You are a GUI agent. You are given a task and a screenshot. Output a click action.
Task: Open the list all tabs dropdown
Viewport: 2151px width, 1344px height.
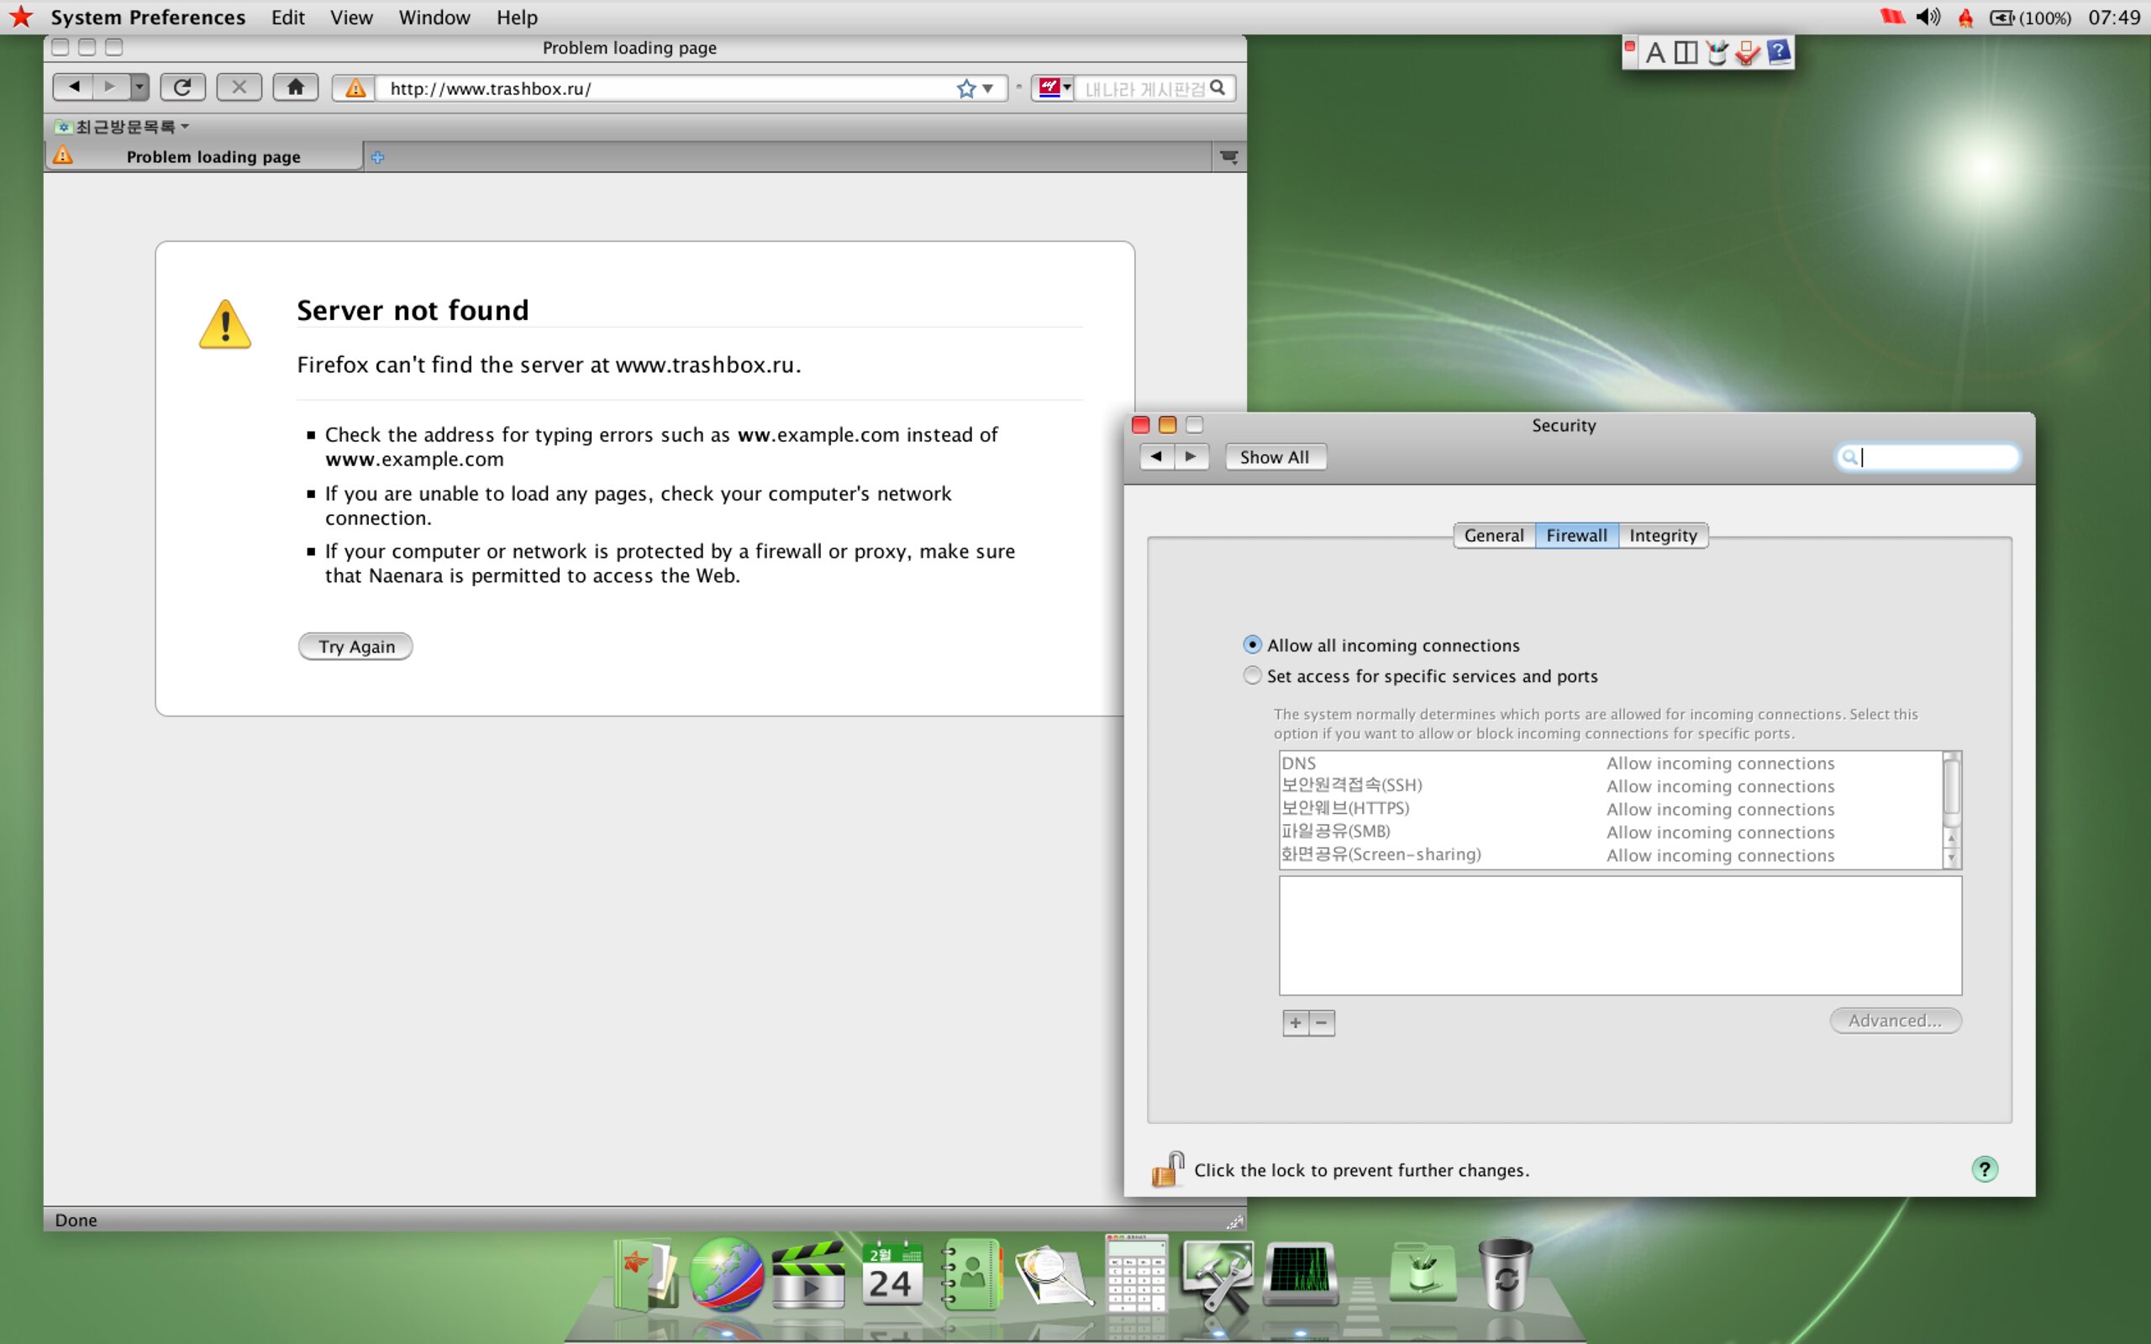[x=1228, y=157]
